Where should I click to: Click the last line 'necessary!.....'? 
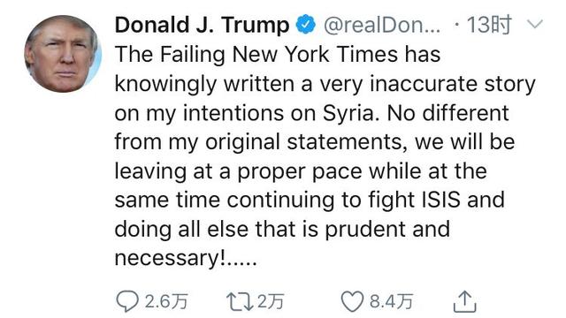pyautogui.click(x=186, y=258)
